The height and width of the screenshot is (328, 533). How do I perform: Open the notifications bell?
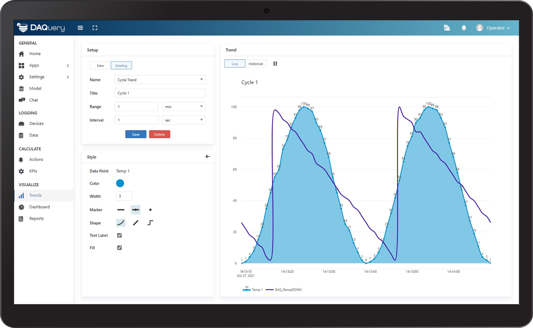(x=464, y=28)
